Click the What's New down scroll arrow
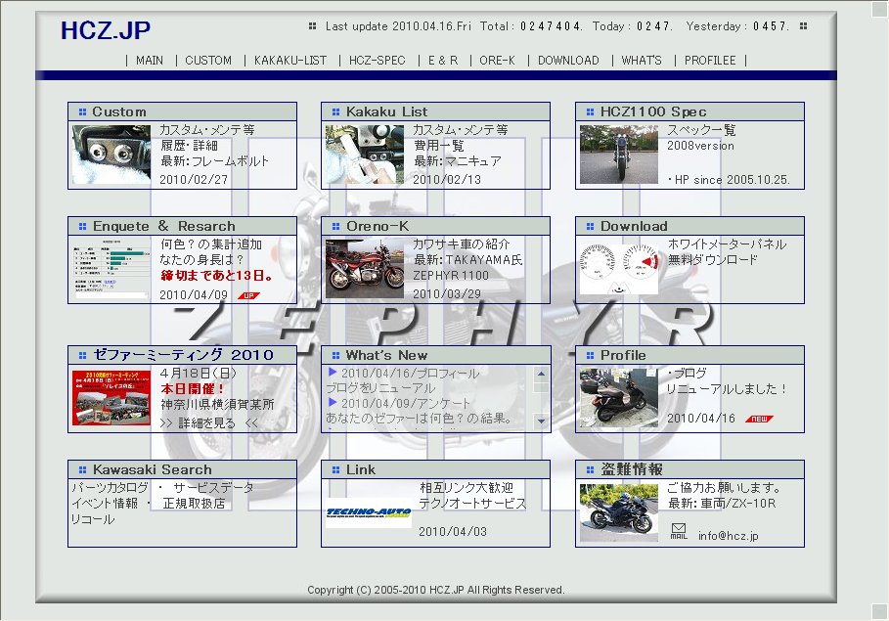This screenshot has height=621, width=889. [542, 421]
